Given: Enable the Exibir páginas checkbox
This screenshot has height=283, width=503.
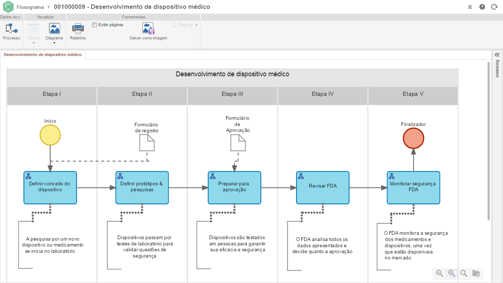Looking at the screenshot, I should tap(95, 25).
